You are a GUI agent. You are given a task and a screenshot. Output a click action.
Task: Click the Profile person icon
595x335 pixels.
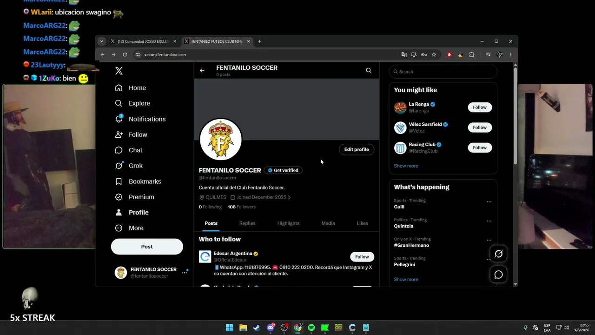pos(119,213)
